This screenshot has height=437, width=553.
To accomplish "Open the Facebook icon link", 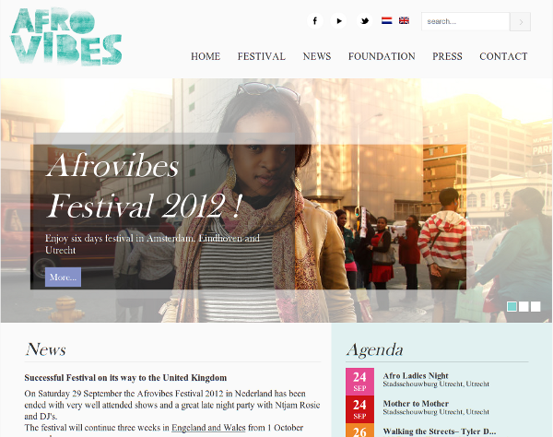I will [314, 21].
